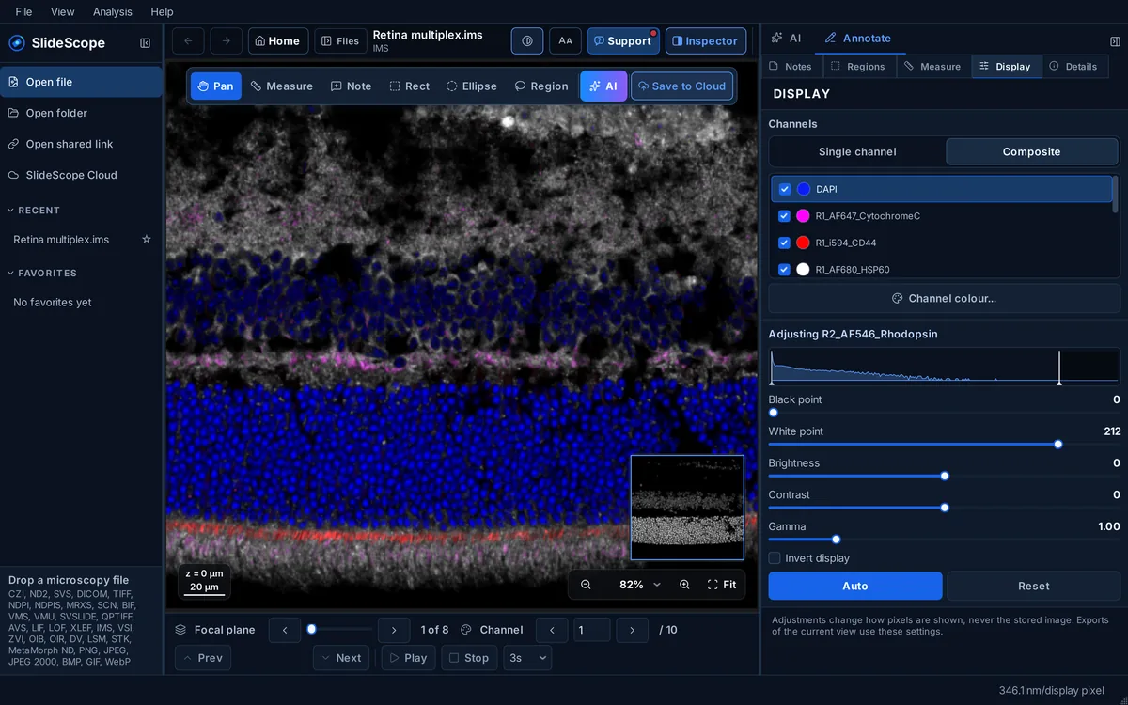The image size is (1128, 705).
Task: Click the White point slider
Action: click(945, 445)
